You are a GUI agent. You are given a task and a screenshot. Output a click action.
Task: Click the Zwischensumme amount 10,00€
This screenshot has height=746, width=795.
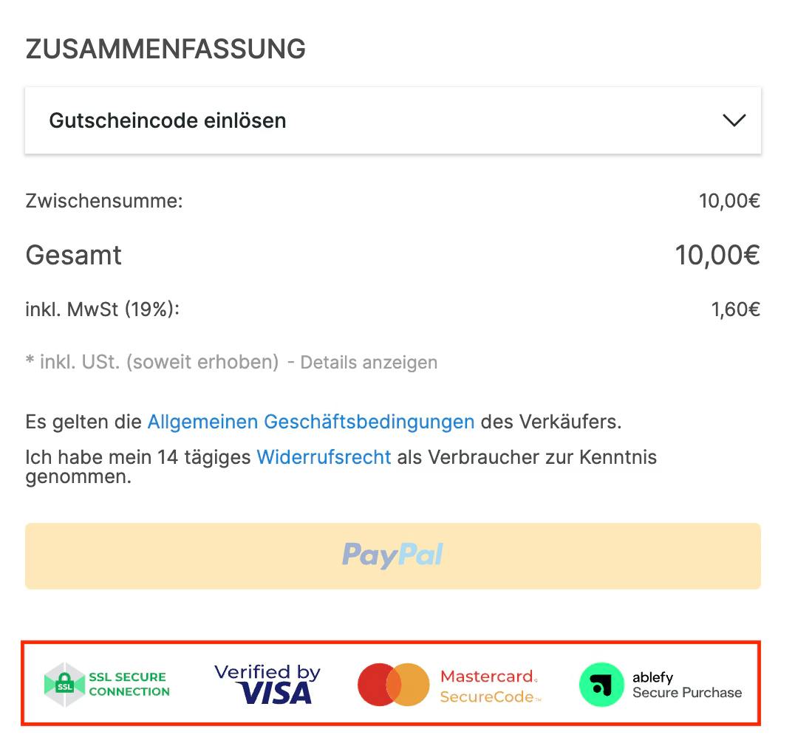(729, 201)
